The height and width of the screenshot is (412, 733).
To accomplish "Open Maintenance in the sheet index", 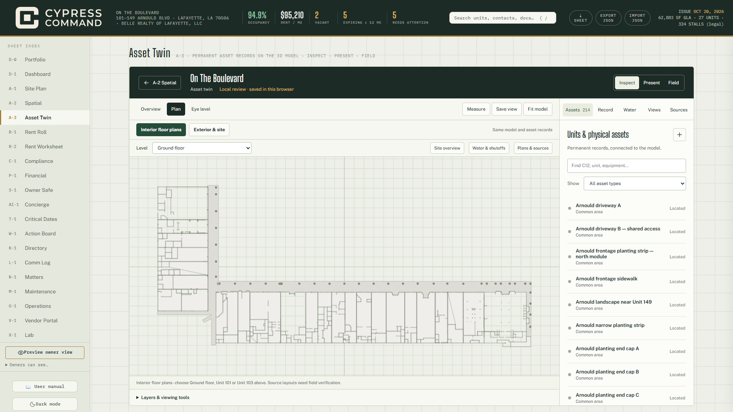I will [45, 291].
